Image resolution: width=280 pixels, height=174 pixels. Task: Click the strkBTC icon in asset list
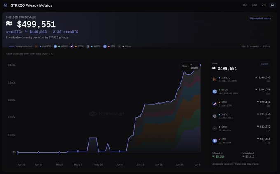pos(215,79)
